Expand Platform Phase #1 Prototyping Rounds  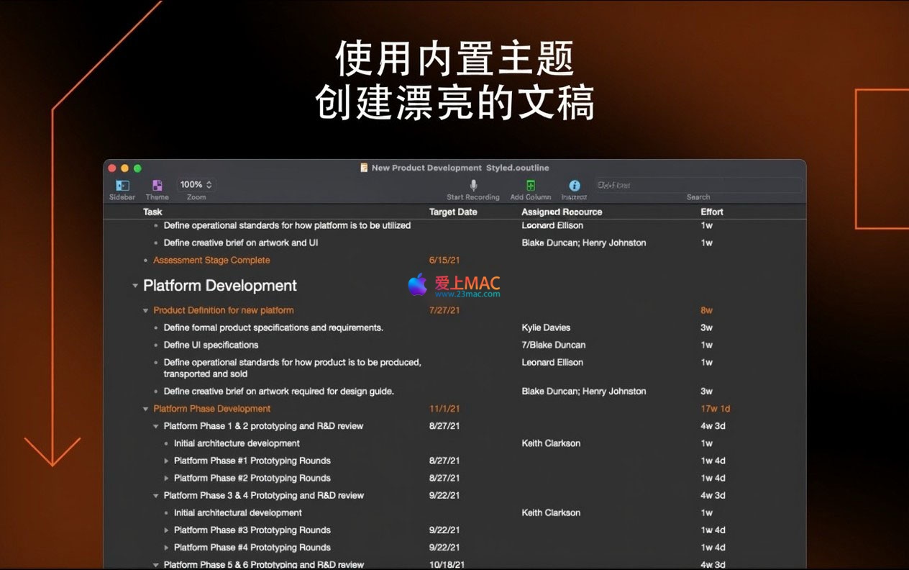(x=167, y=461)
